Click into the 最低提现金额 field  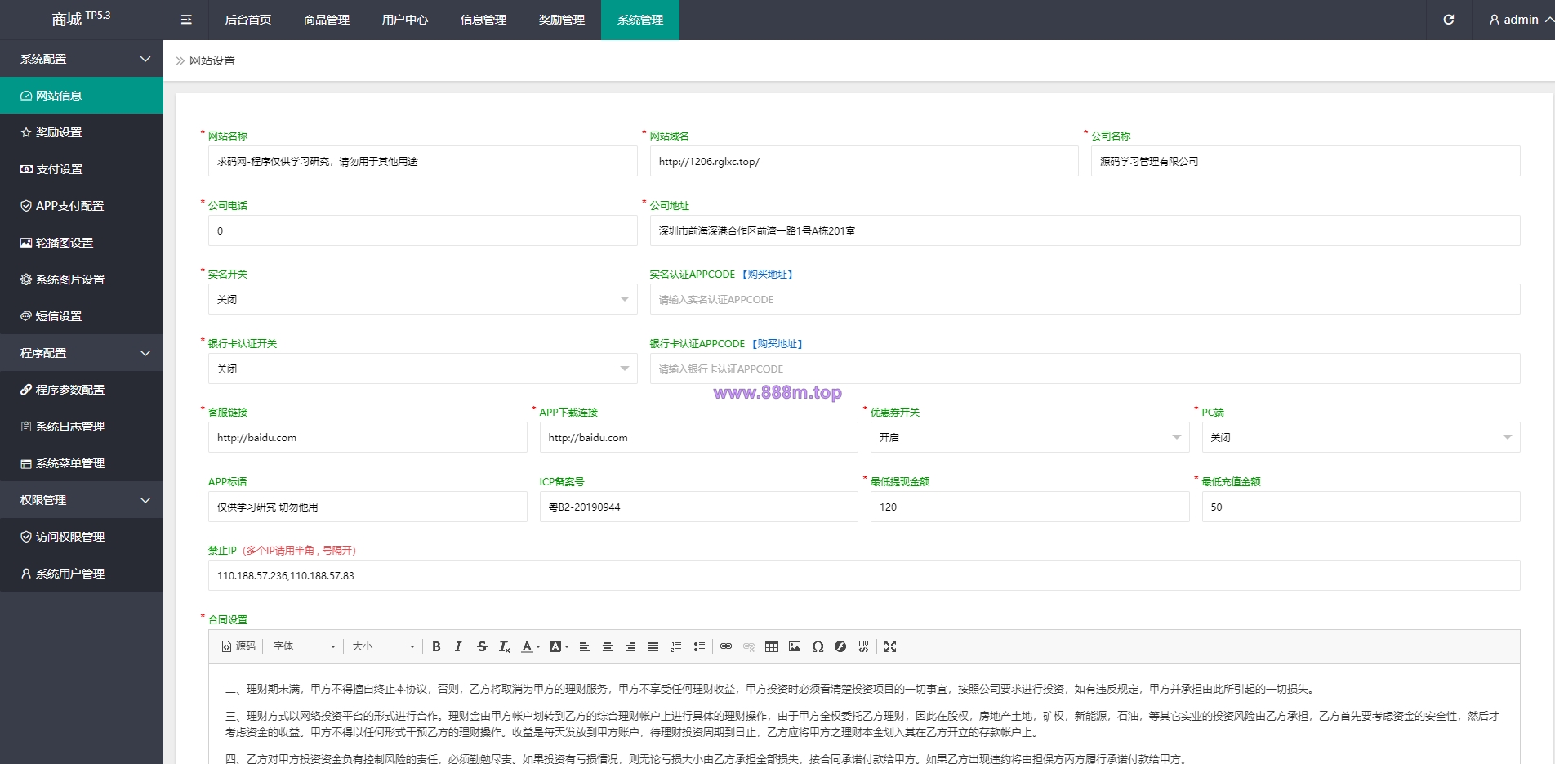click(x=1030, y=507)
